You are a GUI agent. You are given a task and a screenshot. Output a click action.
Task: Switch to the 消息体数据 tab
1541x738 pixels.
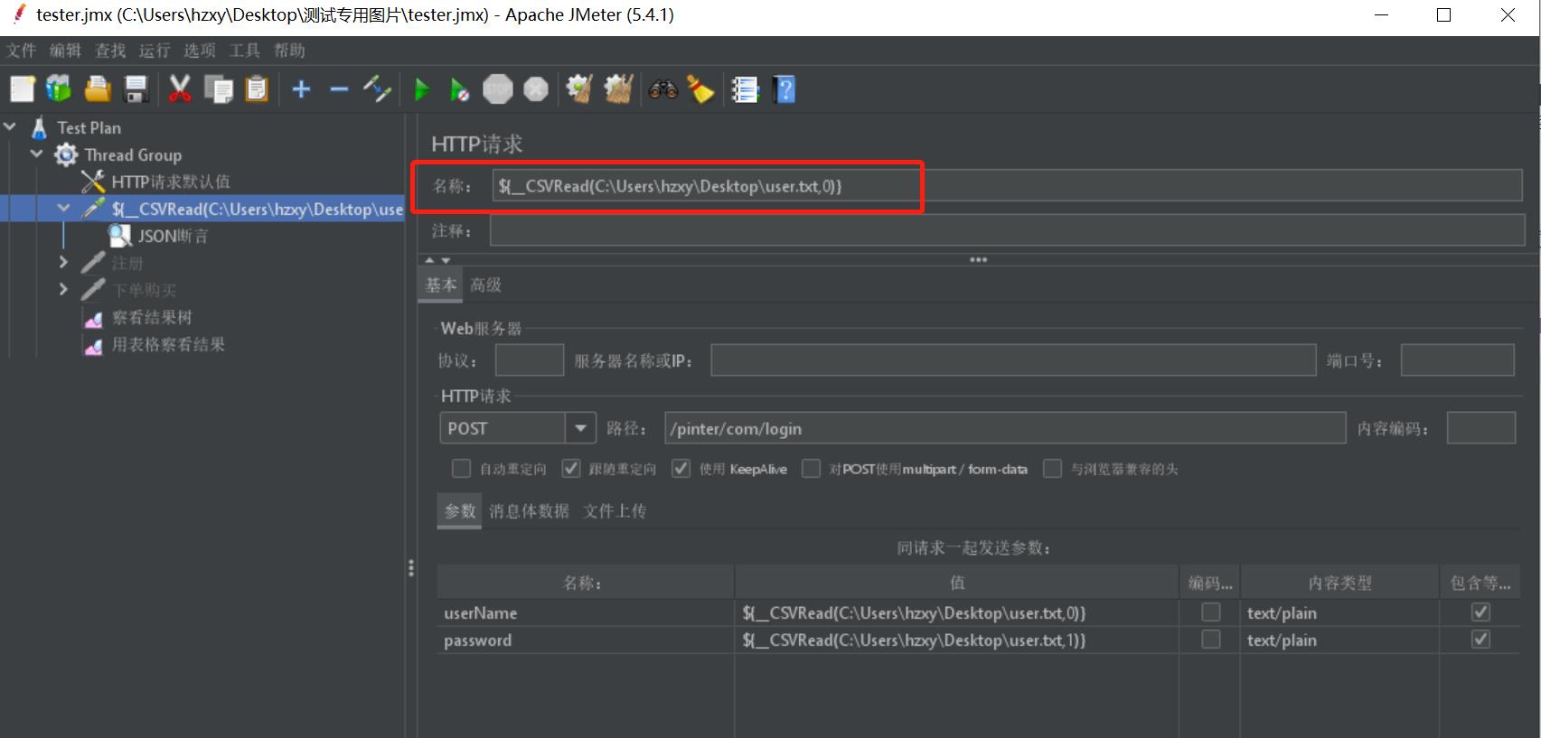click(529, 511)
